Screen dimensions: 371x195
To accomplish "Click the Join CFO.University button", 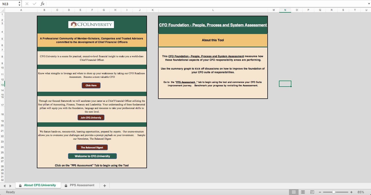I will pyautogui.click(x=91, y=118).
